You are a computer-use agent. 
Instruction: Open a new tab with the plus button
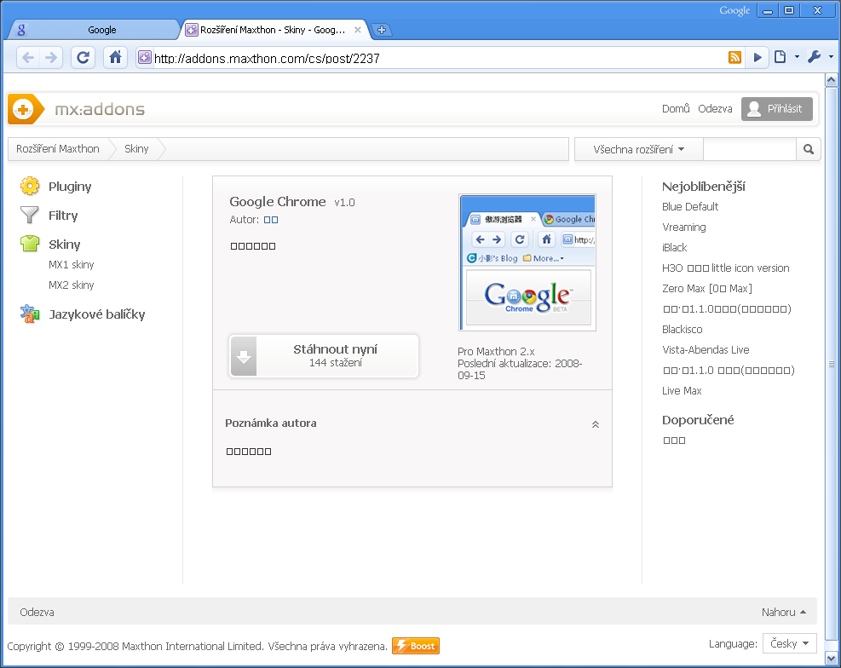381,28
